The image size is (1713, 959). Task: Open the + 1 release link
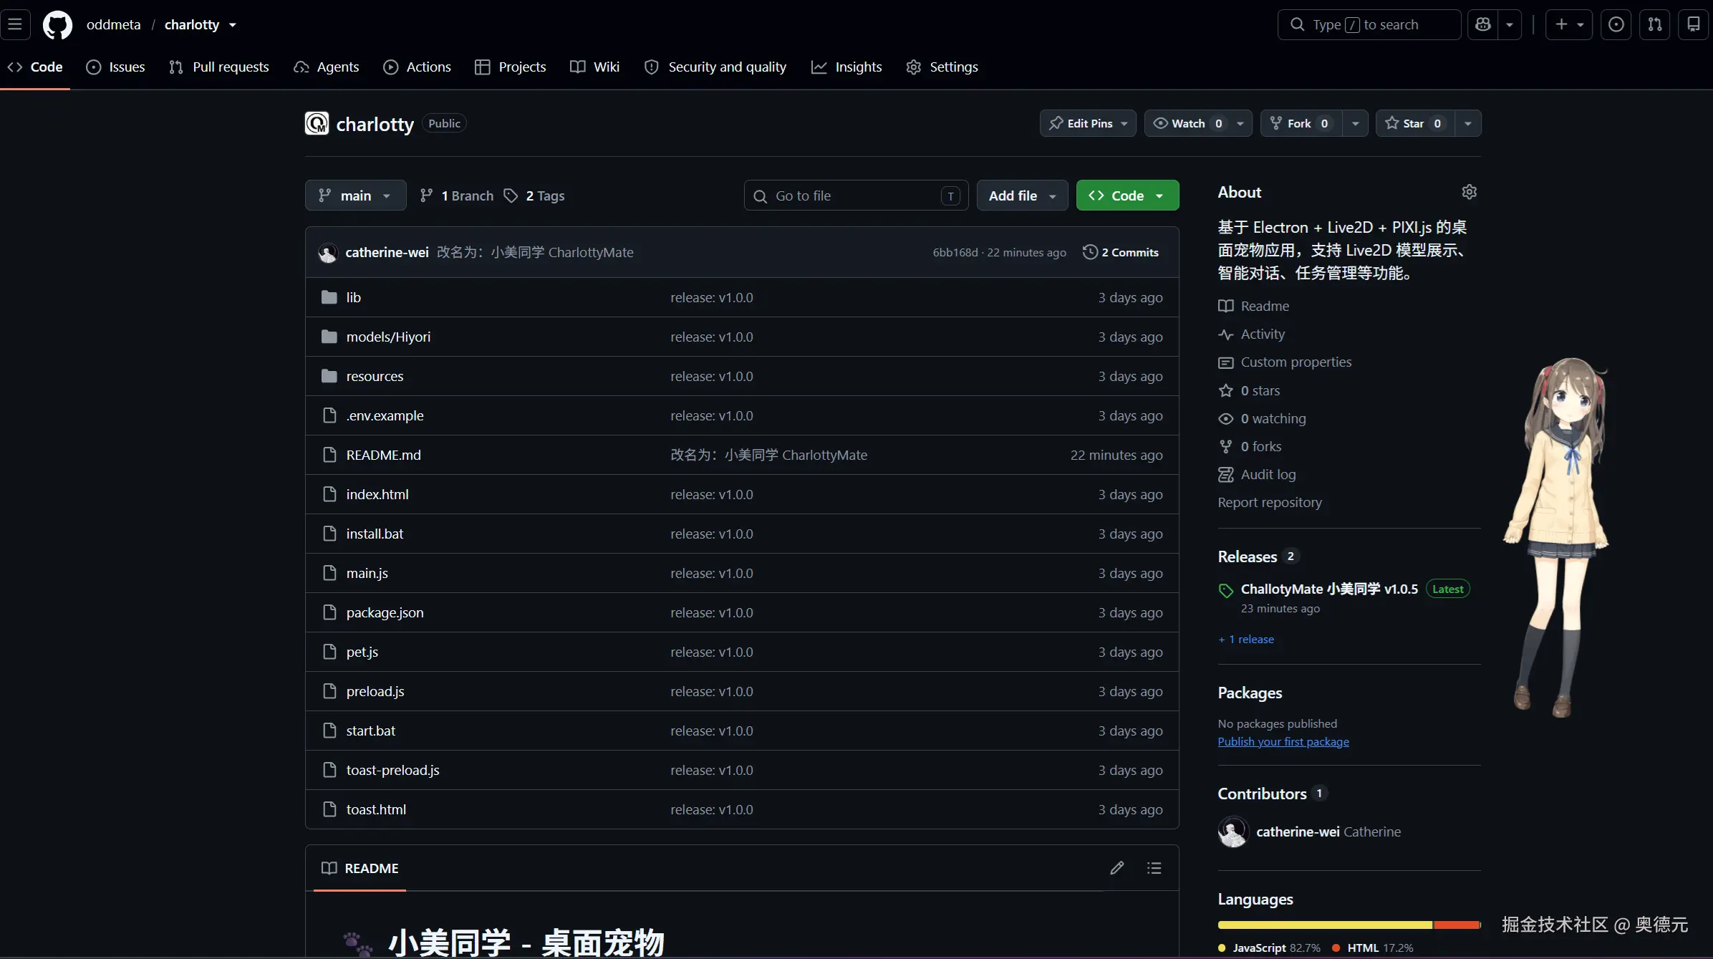(1246, 640)
